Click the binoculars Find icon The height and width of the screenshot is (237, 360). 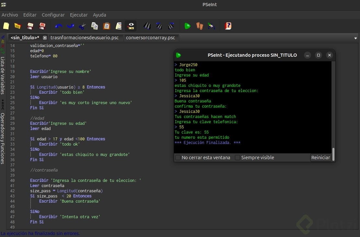click(147, 26)
